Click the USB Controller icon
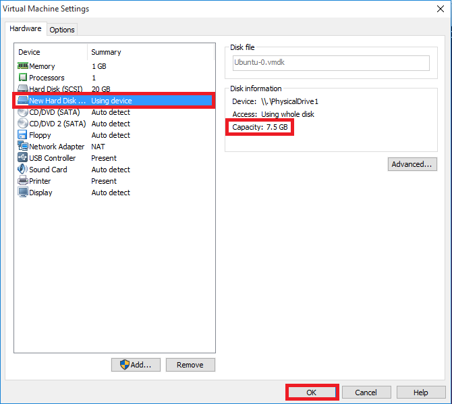This screenshot has height=404, width=452. (x=22, y=158)
